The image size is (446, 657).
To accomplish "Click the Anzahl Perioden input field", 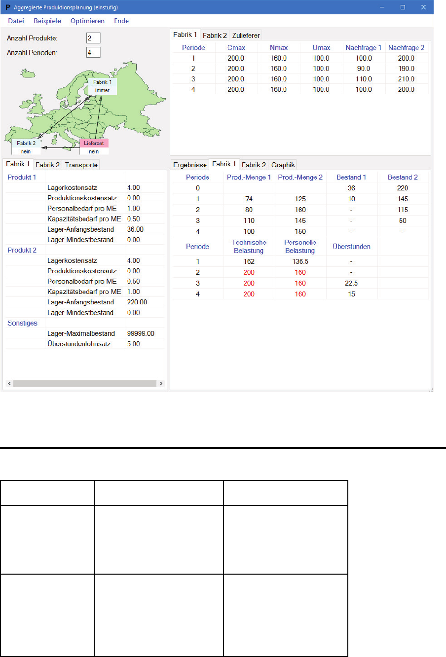I will (x=93, y=52).
